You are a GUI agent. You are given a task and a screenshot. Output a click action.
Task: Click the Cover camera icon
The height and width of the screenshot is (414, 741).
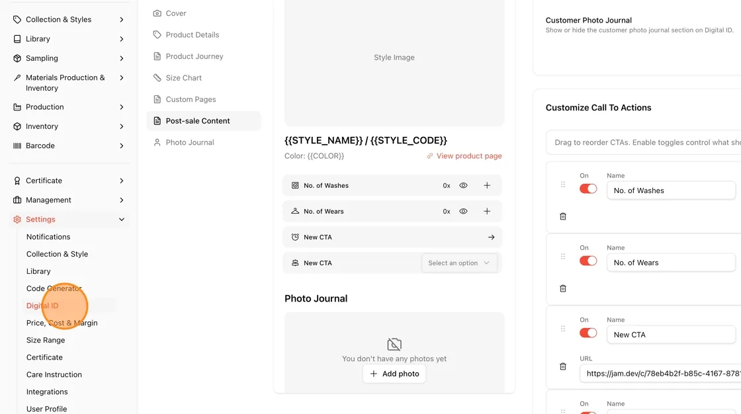pyautogui.click(x=157, y=13)
